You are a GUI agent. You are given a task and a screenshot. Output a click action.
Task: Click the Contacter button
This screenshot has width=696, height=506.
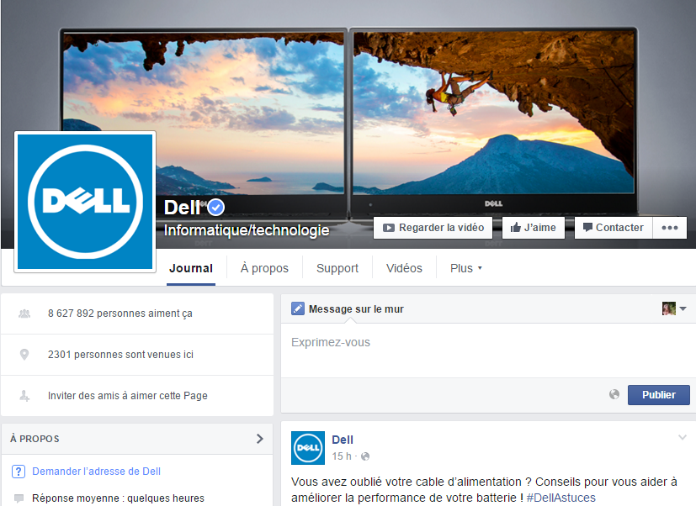click(x=613, y=228)
